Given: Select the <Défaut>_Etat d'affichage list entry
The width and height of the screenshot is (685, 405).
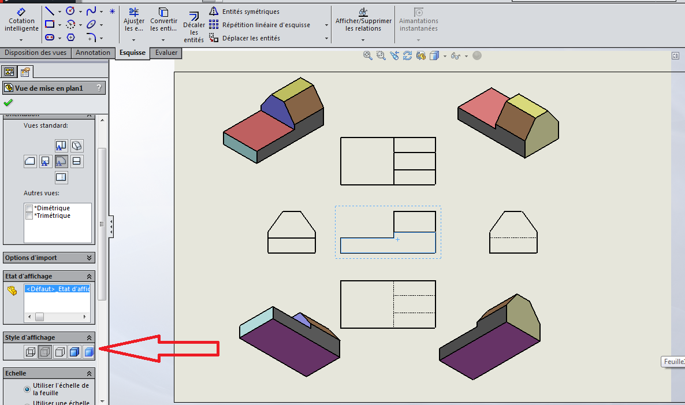Looking at the screenshot, I should [x=57, y=289].
